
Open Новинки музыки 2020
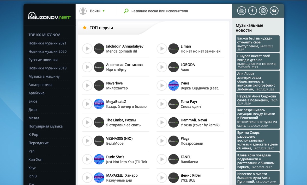pos(47,51)
